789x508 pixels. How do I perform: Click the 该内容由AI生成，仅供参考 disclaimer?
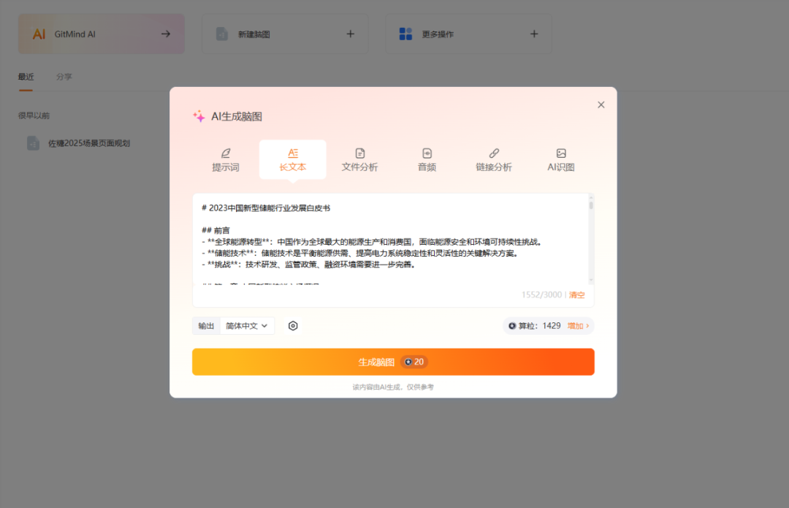393,387
